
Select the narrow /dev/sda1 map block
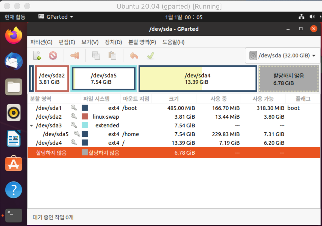point(31,78)
